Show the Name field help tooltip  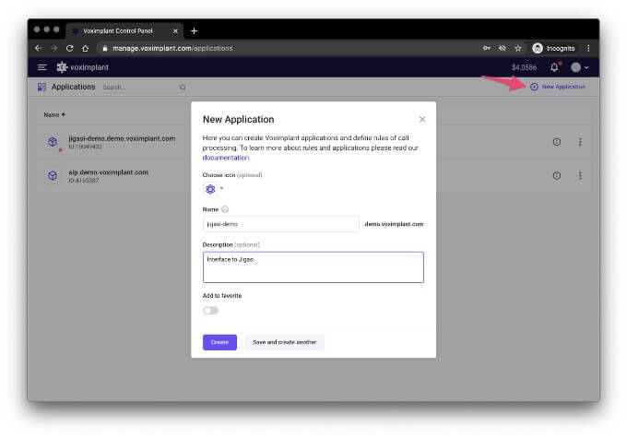225,209
